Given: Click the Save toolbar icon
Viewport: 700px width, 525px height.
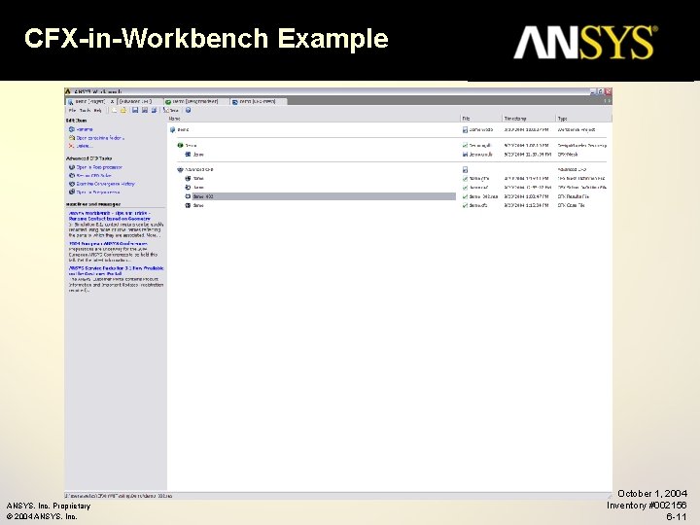Looking at the screenshot, I should point(135,110).
